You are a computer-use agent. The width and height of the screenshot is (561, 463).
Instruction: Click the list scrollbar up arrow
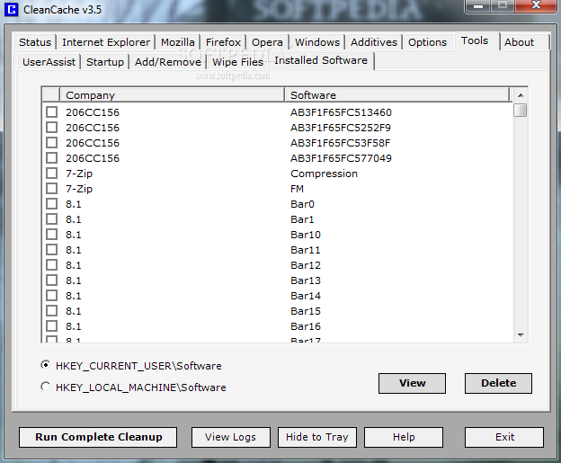[x=521, y=95]
